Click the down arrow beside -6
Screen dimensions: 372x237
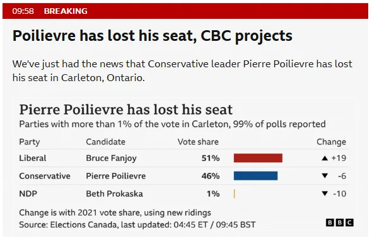coord(325,176)
